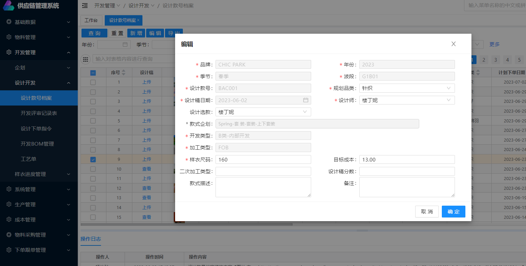
Task: Tick the checkbox for row 1
Action: click(93, 82)
